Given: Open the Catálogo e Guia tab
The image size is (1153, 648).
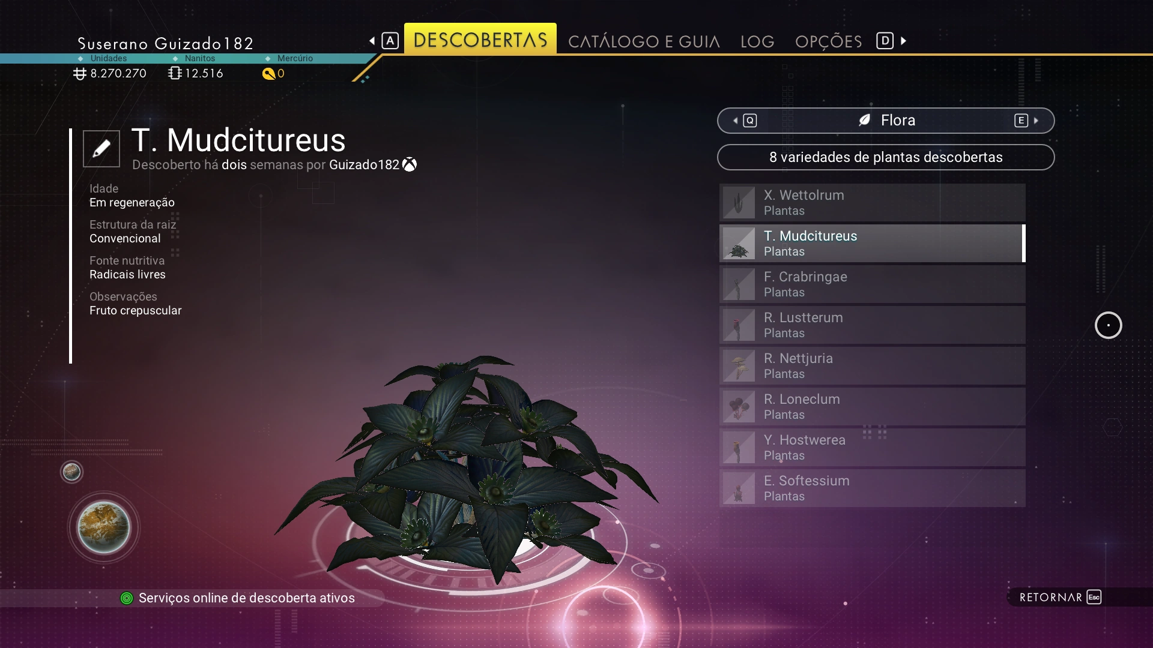Looking at the screenshot, I should click(644, 41).
